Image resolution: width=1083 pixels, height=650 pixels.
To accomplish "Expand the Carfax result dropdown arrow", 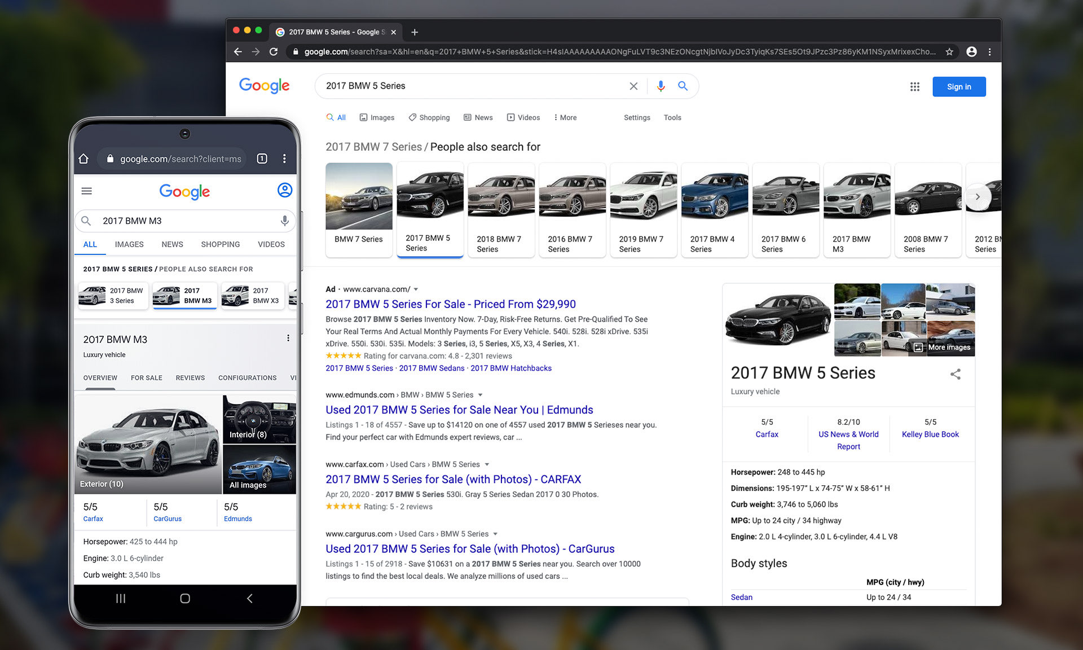I will tap(487, 464).
